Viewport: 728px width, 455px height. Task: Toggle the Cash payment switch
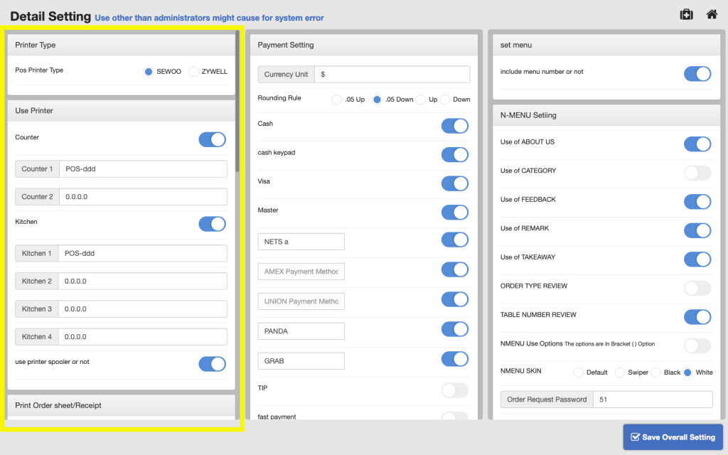454,126
